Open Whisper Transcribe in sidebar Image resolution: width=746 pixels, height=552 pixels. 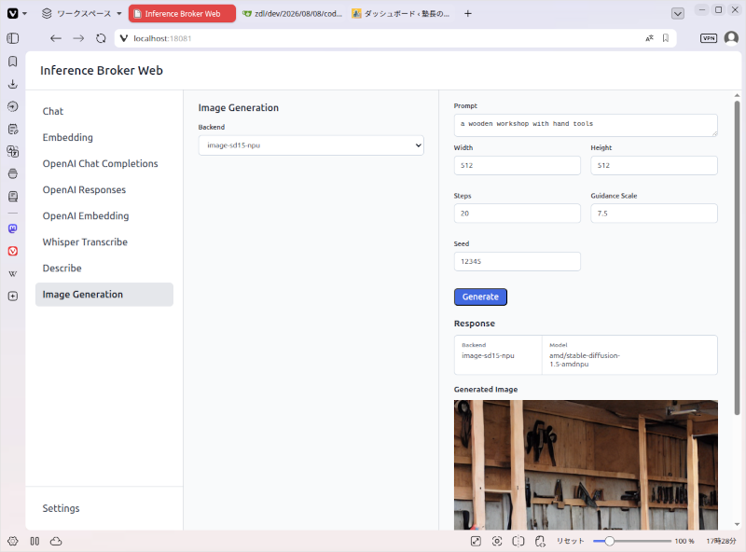104,242
